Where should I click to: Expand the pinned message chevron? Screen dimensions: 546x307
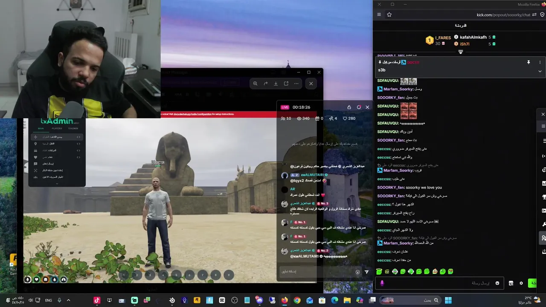[540, 71]
